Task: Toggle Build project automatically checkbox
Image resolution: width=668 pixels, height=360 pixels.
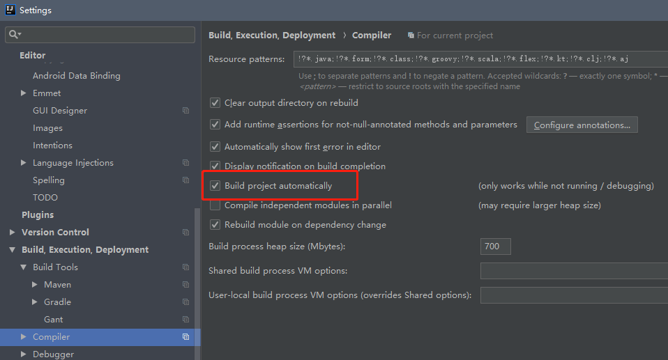Action: (215, 186)
